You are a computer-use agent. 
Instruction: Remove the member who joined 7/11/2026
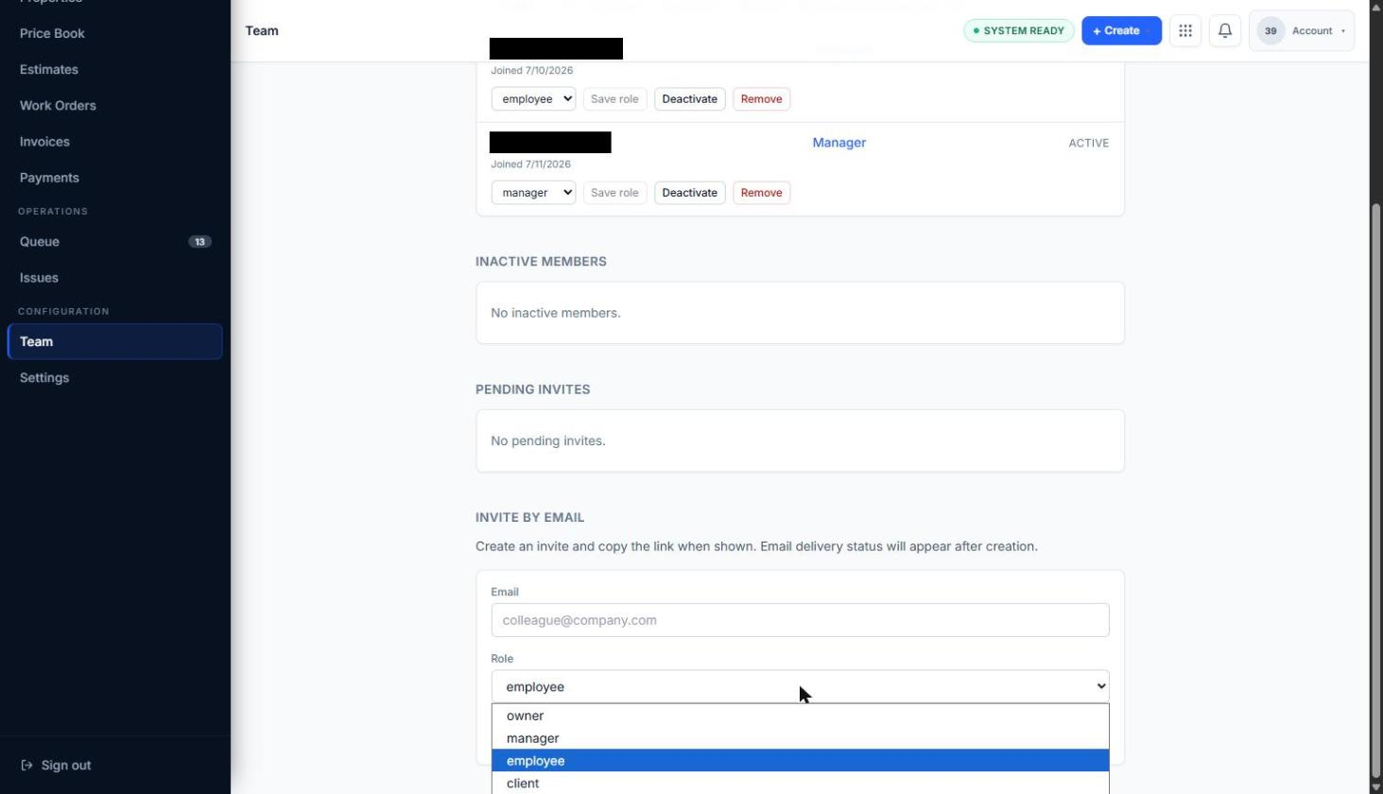(x=761, y=193)
